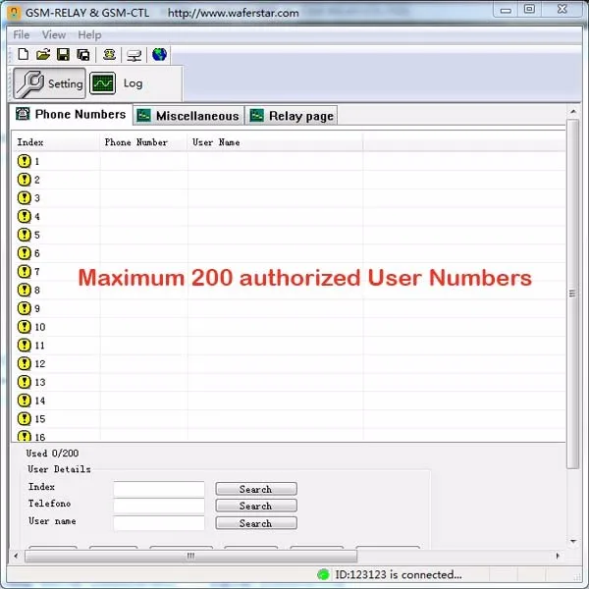Click the New file toolbar icon
The width and height of the screenshot is (589, 589).
[24, 54]
